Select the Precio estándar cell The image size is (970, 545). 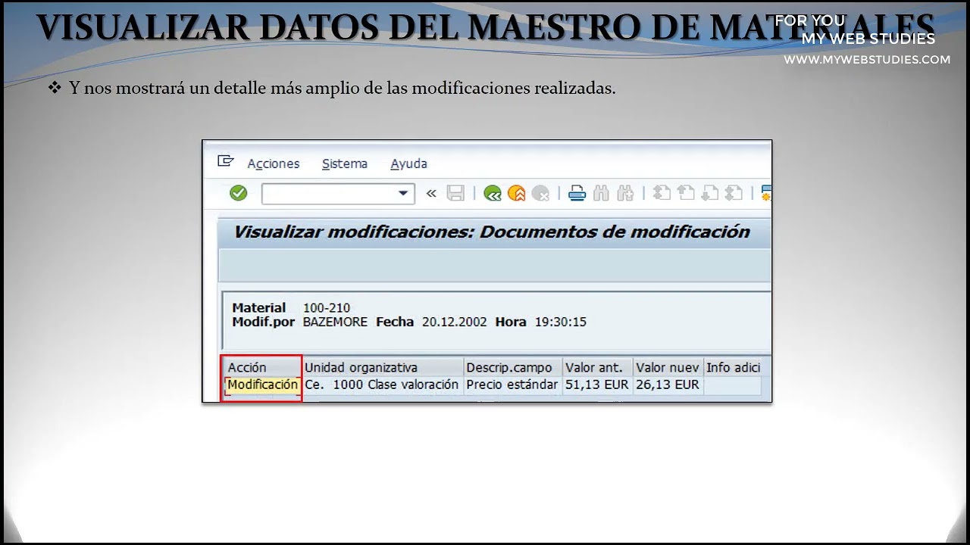[x=513, y=385]
